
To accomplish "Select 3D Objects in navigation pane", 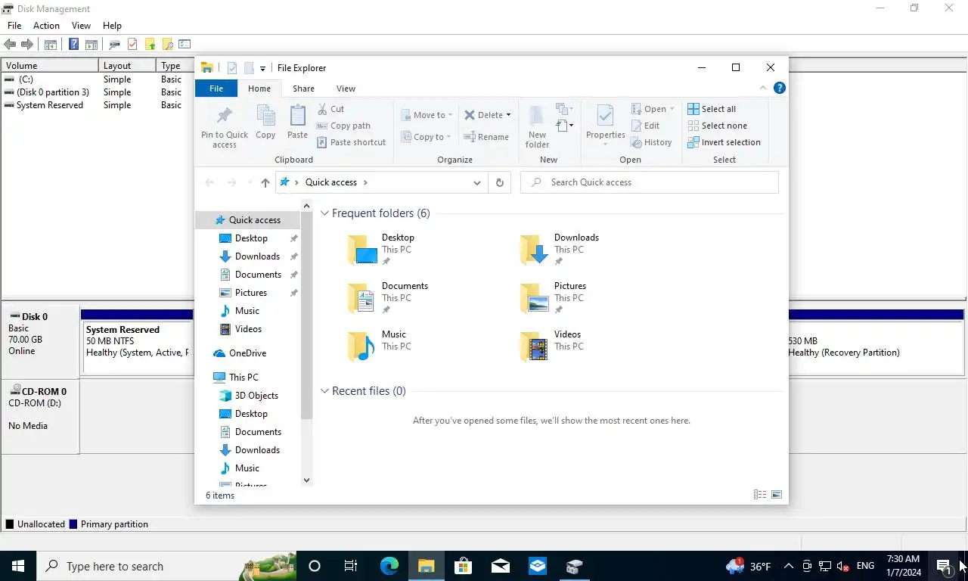I will 256,396.
